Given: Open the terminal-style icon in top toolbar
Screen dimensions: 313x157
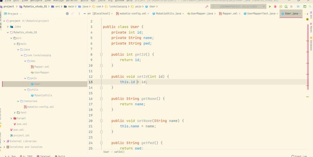Looking at the screenshot, I should point(305,7).
